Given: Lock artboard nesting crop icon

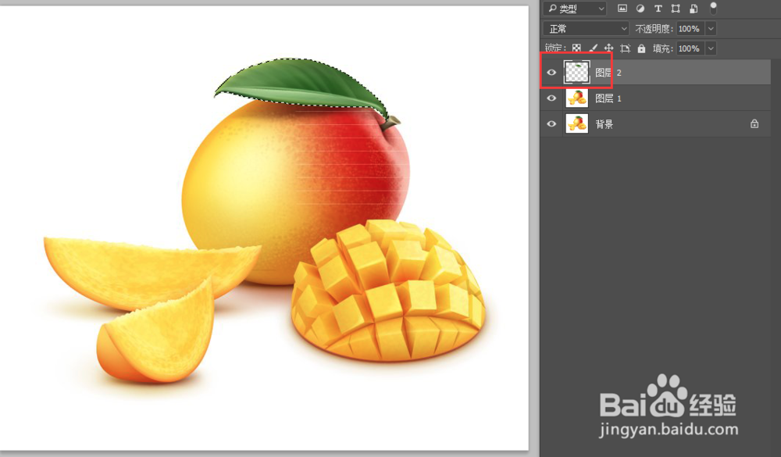Looking at the screenshot, I should click(625, 48).
